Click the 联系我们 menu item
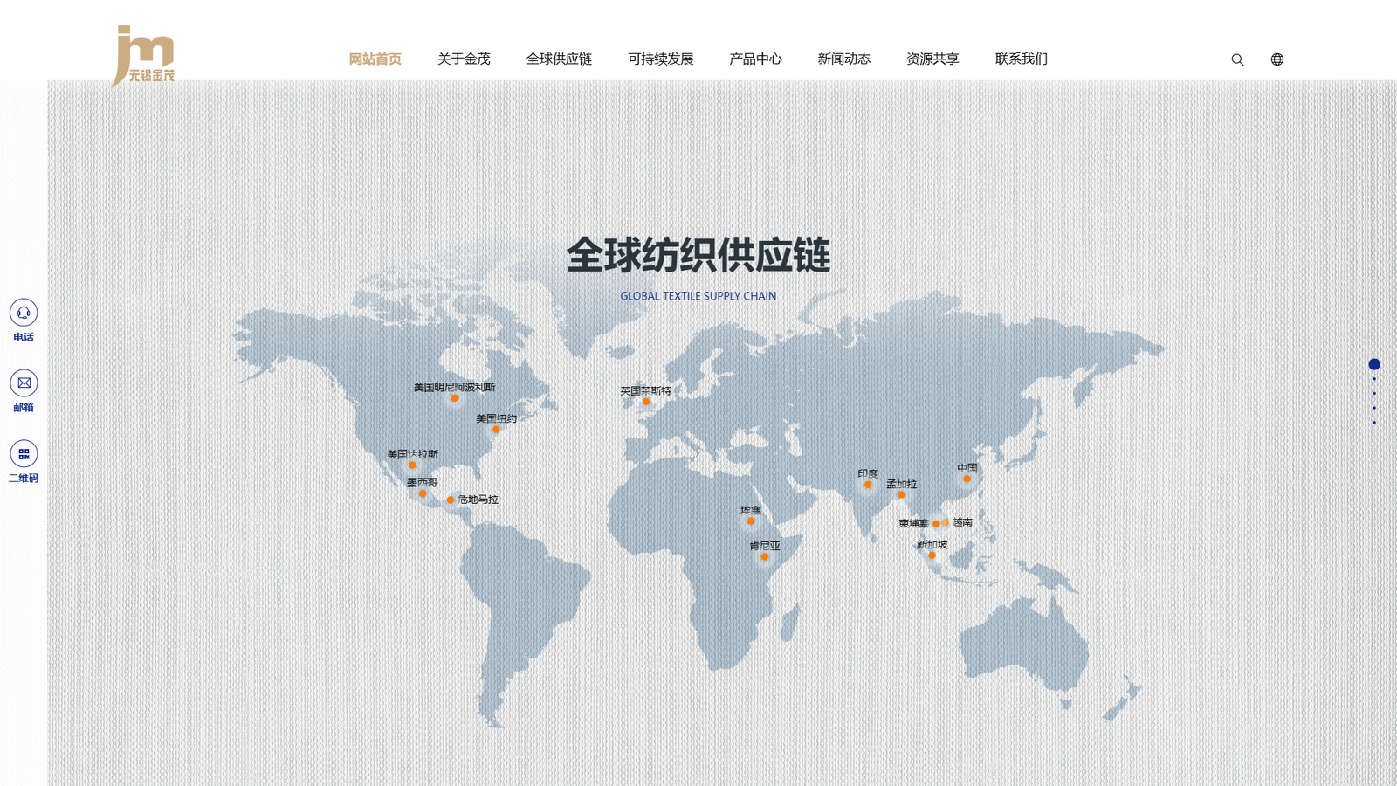The image size is (1397, 786). click(x=1022, y=59)
